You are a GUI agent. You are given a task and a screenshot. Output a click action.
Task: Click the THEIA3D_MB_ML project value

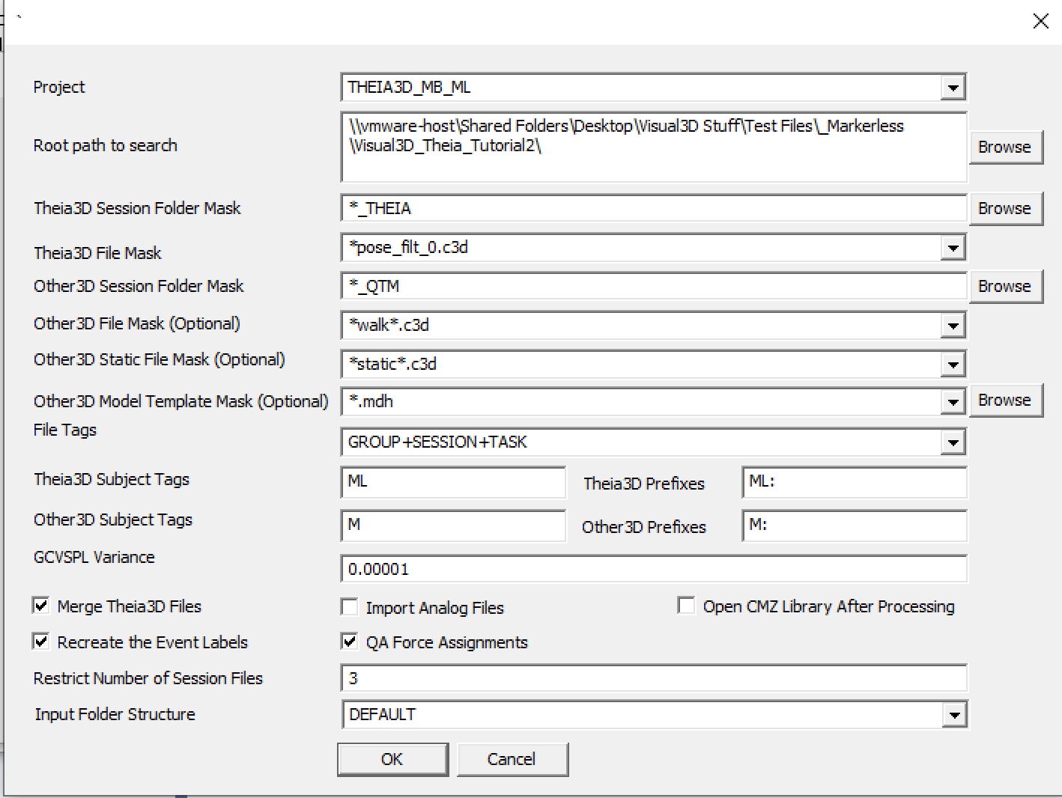409,88
